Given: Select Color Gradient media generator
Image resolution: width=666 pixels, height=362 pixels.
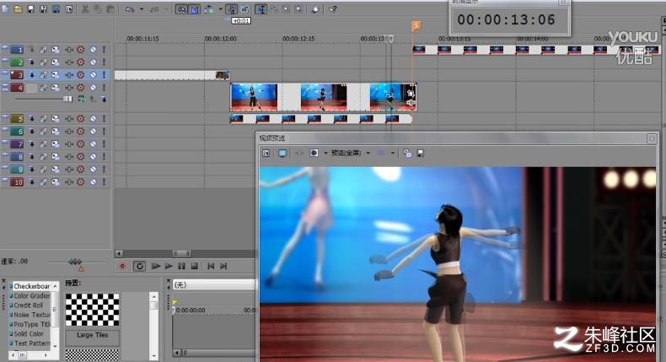Looking at the screenshot, I should (31, 295).
